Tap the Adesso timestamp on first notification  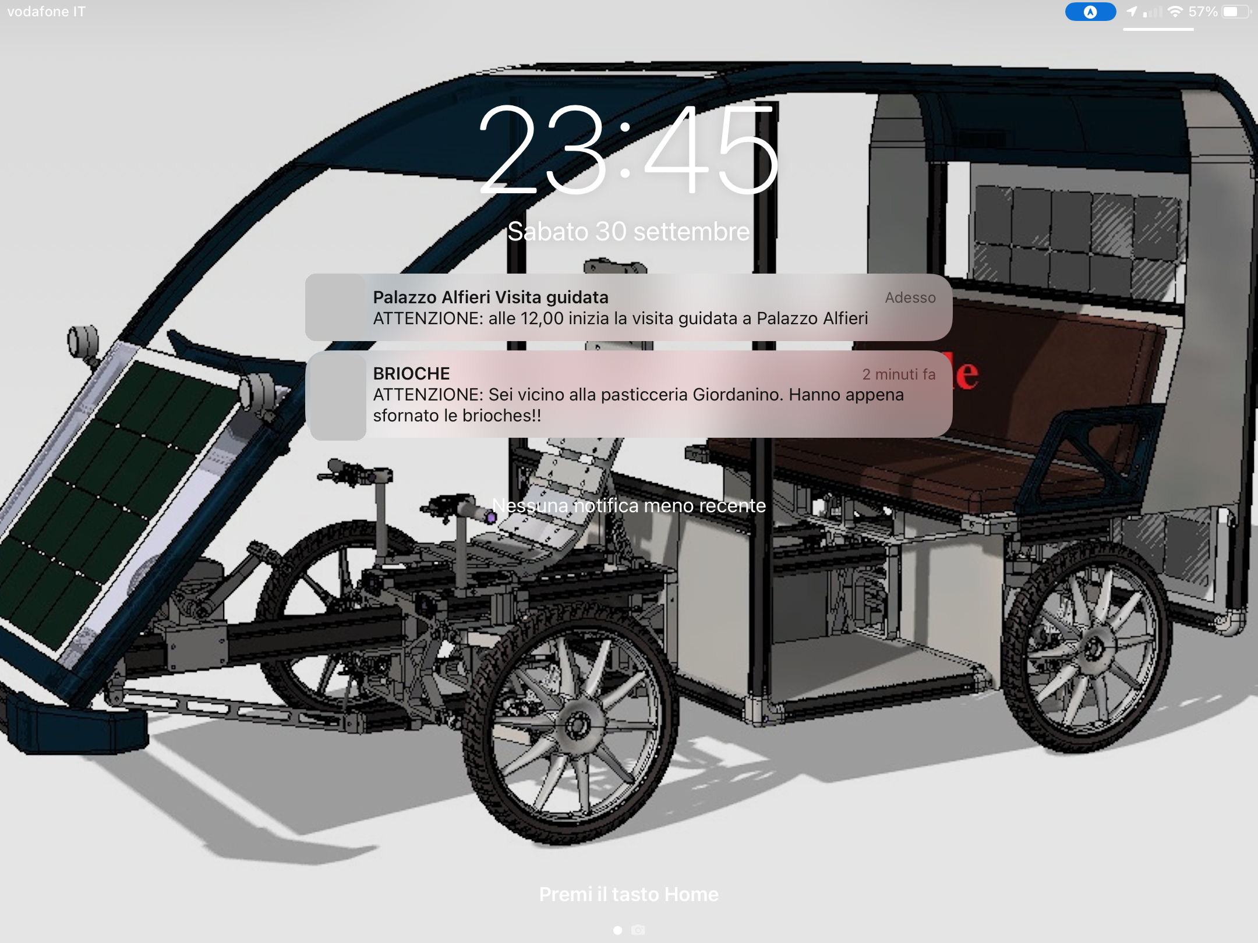click(x=910, y=297)
